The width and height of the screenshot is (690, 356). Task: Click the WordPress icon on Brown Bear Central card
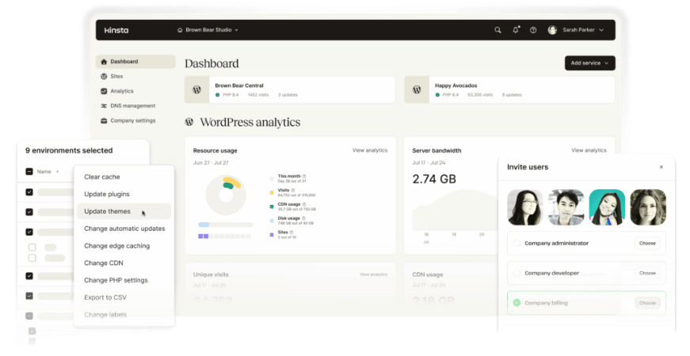(x=196, y=89)
